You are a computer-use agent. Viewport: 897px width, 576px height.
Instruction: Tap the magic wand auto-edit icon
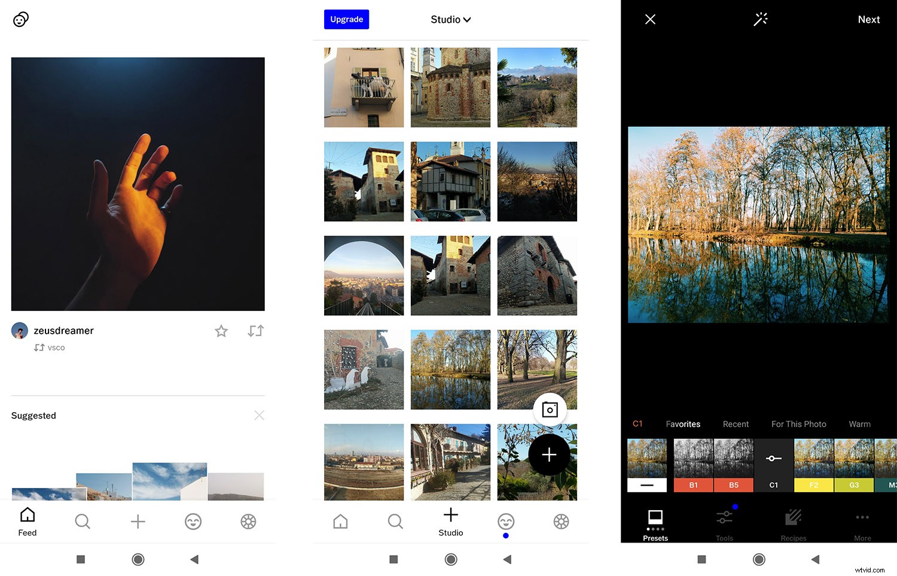[760, 19]
